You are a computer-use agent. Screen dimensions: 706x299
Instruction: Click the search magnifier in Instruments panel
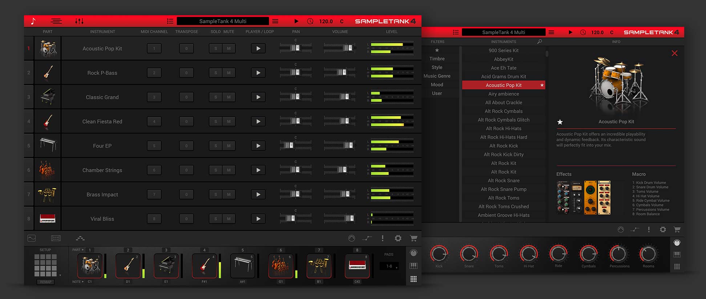540,42
